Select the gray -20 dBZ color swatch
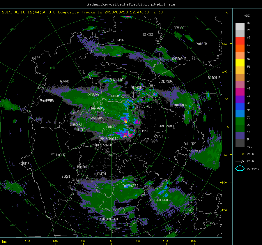 click(240, 143)
